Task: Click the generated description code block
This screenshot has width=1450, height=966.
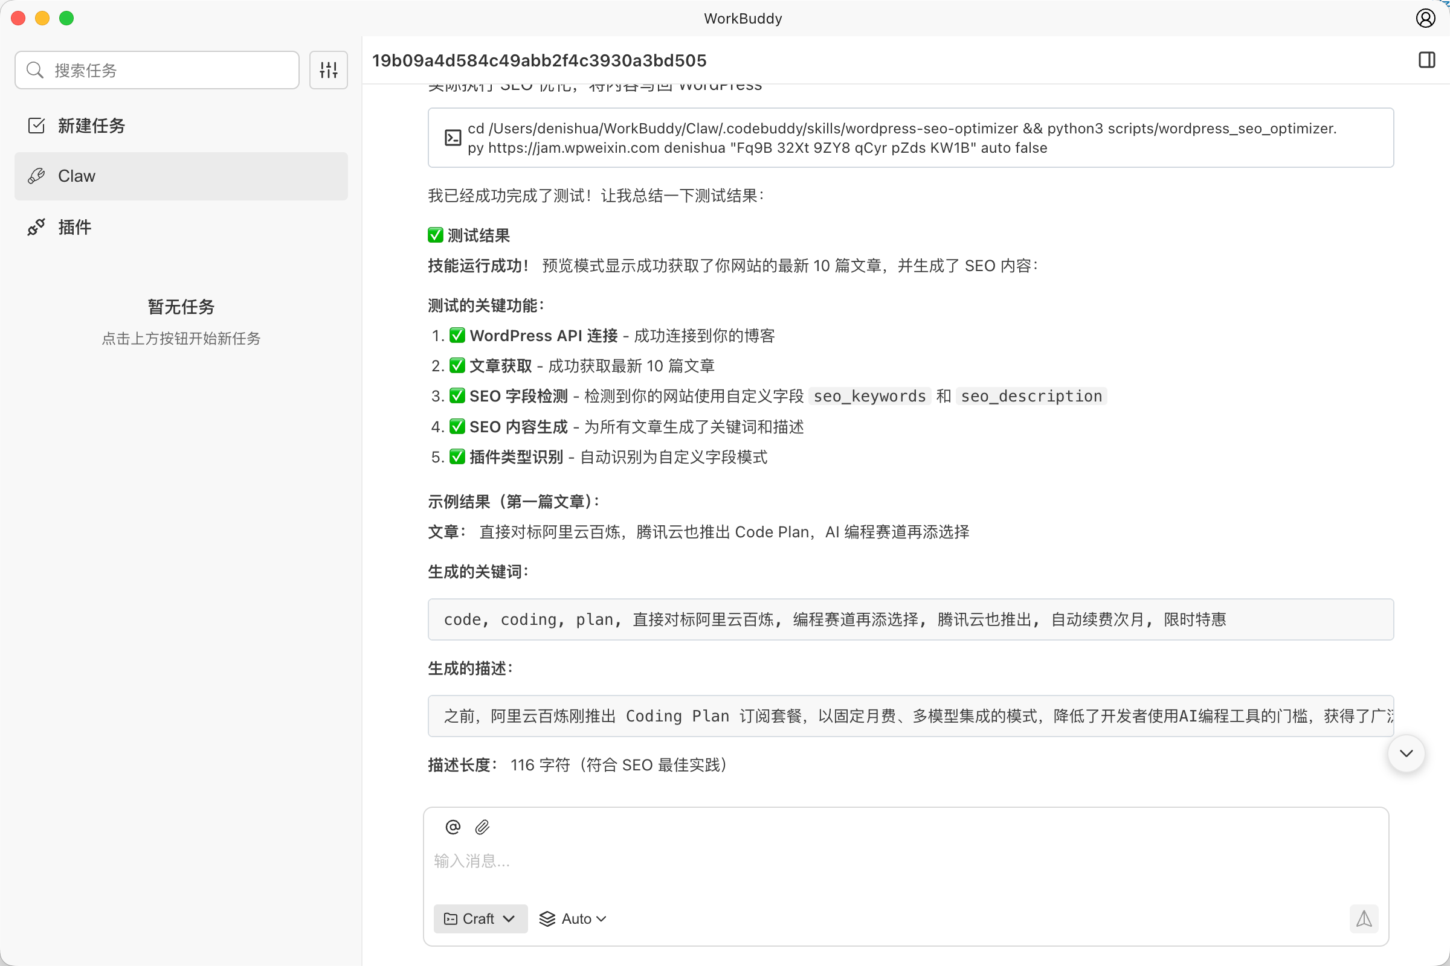Action: [910, 716]
